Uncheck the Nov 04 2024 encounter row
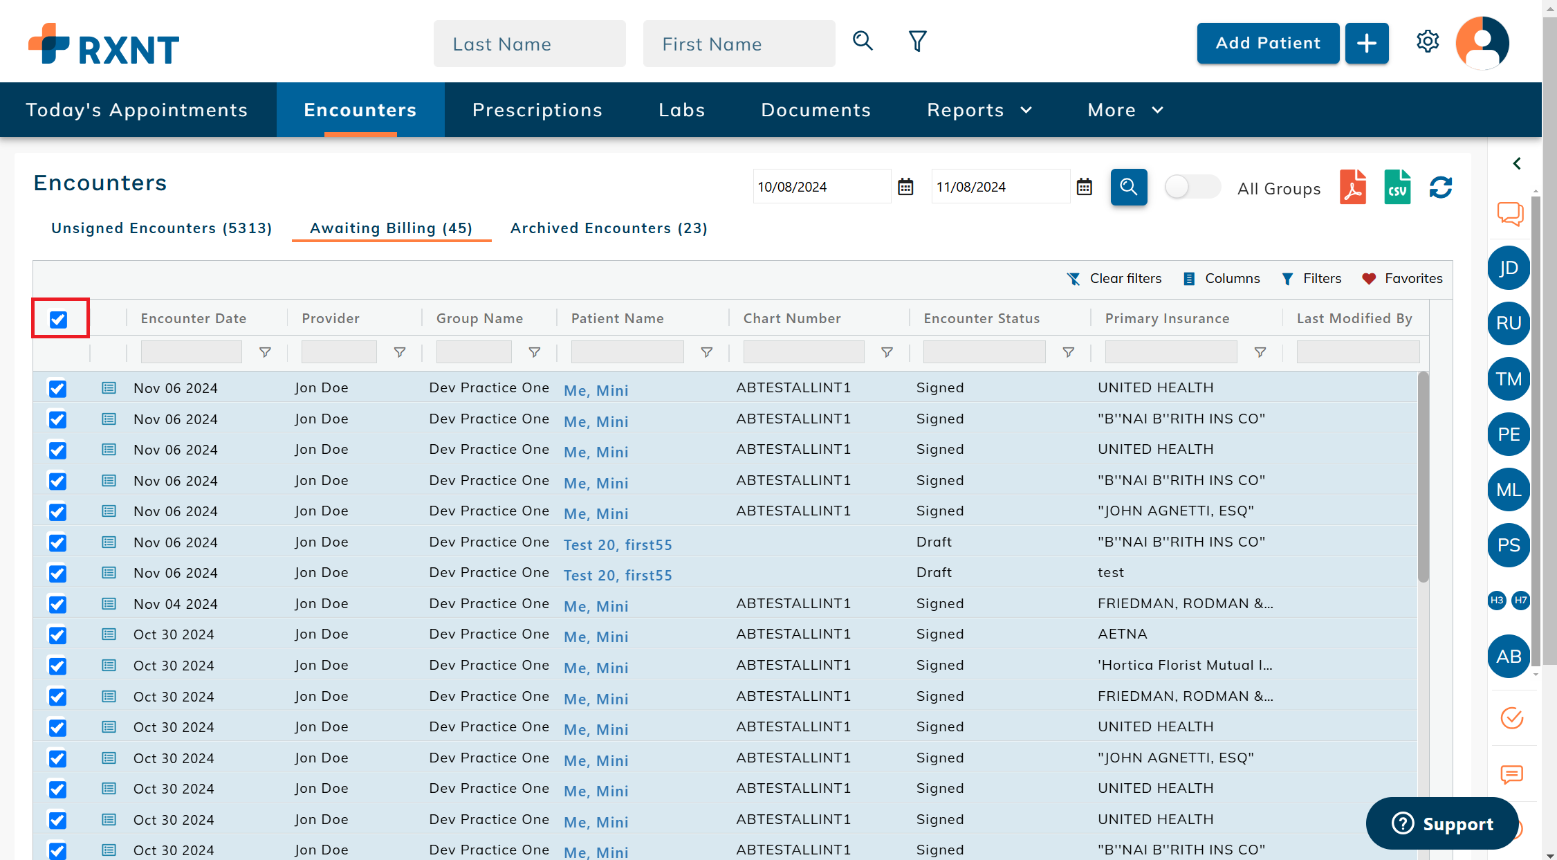 [57, 604]
